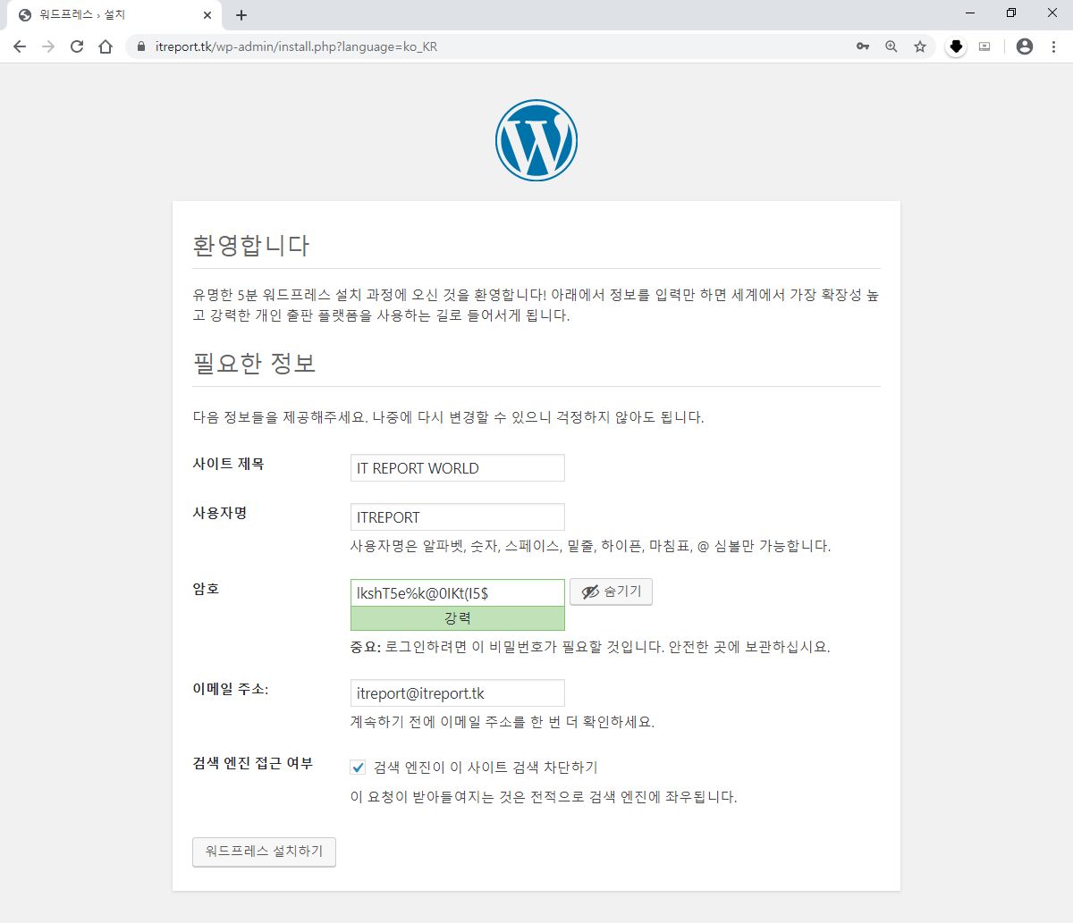Minimize the Chrome window
The height and width of the screenshot is (923, 1073).
click(970, 13)
